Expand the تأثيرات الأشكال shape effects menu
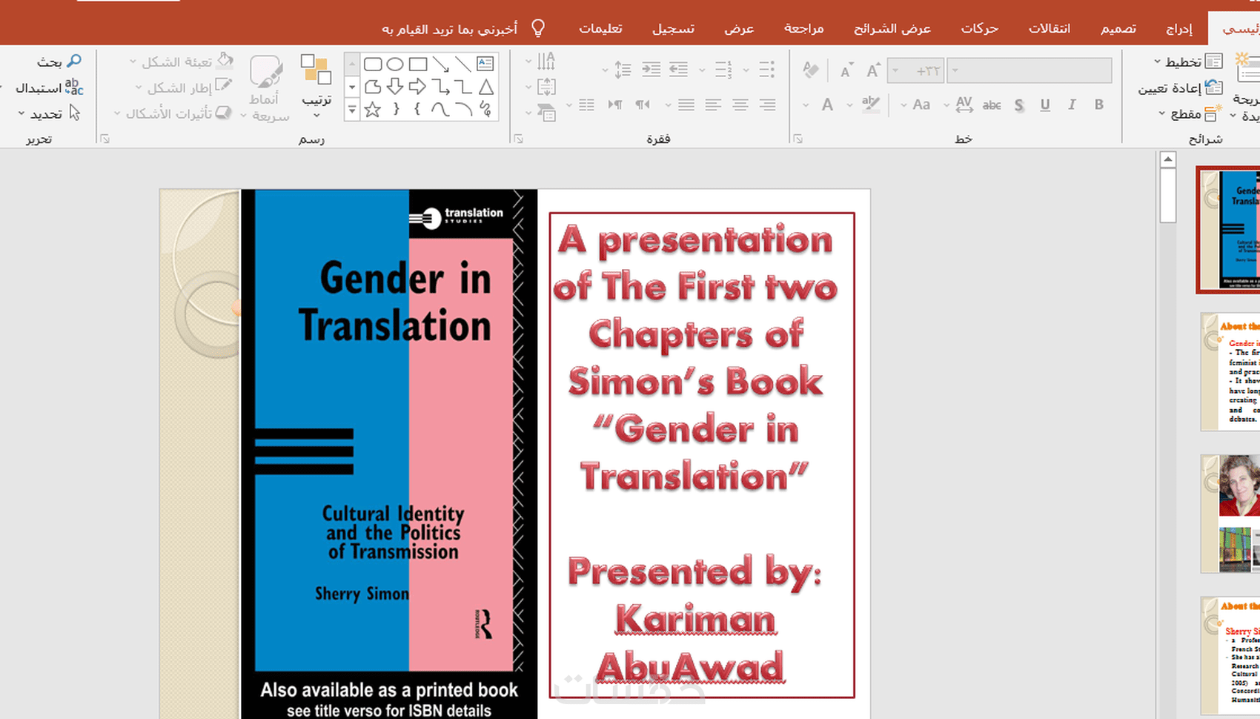Screen dimensions: 1260x719 [x=173, y=113]
